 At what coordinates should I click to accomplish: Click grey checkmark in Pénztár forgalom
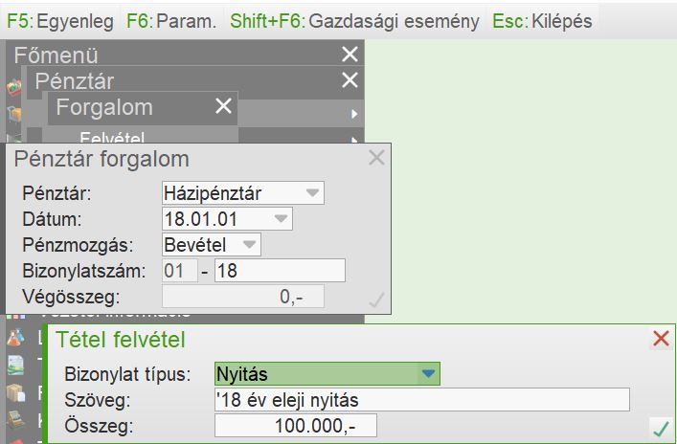pos(376,300)
